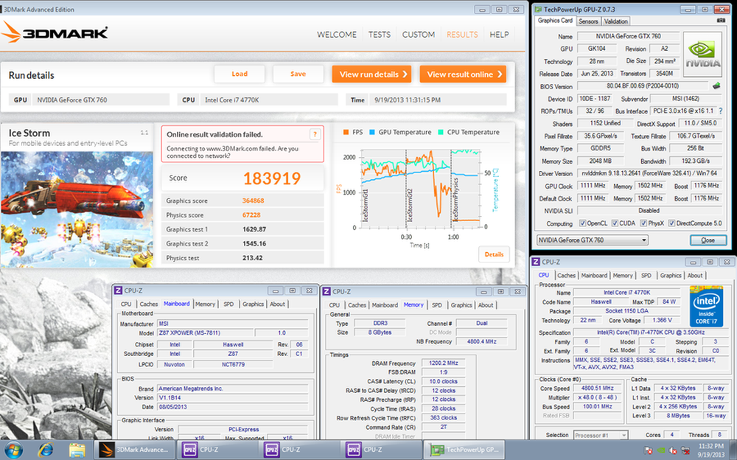Click the overall score 183919
The image size is (737, 460).
click(272, 178)
